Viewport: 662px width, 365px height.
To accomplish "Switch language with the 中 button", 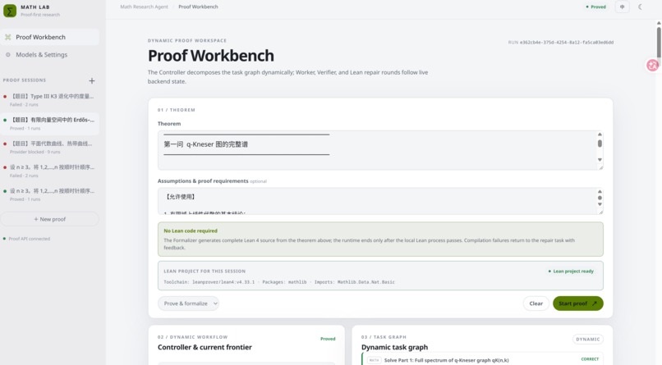I will tap(623, 7).
